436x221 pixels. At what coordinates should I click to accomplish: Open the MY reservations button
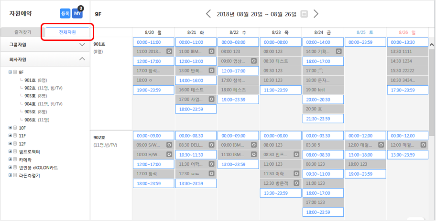77,13
